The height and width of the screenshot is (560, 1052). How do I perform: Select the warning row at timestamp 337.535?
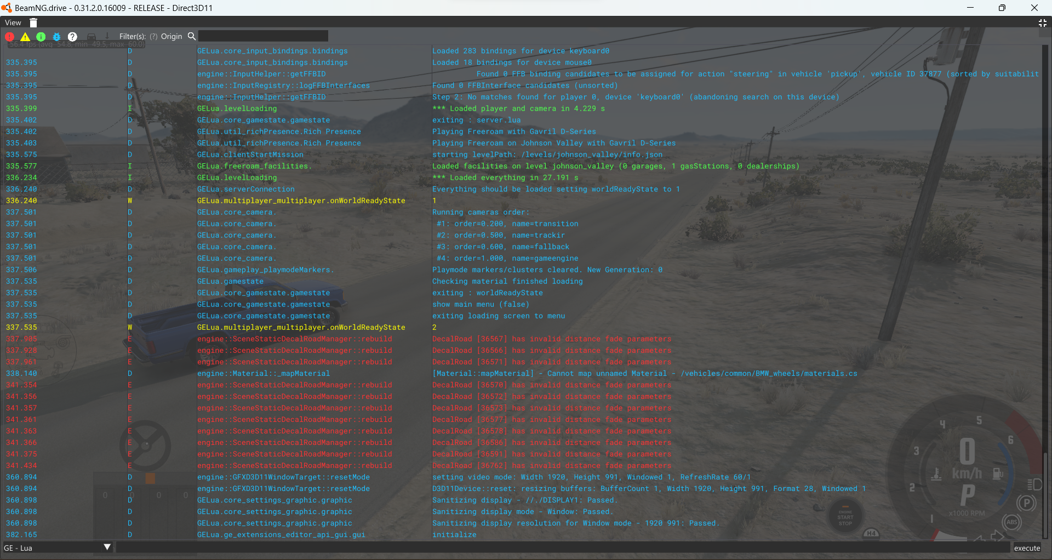coord(523,327)
